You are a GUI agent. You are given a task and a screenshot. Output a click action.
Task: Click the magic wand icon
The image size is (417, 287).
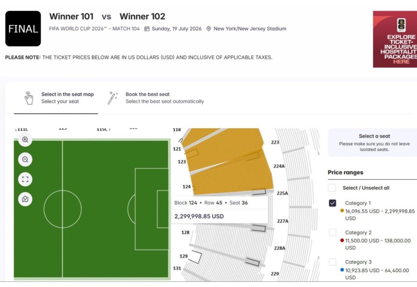pyautogui.click(x=113, y=98)
